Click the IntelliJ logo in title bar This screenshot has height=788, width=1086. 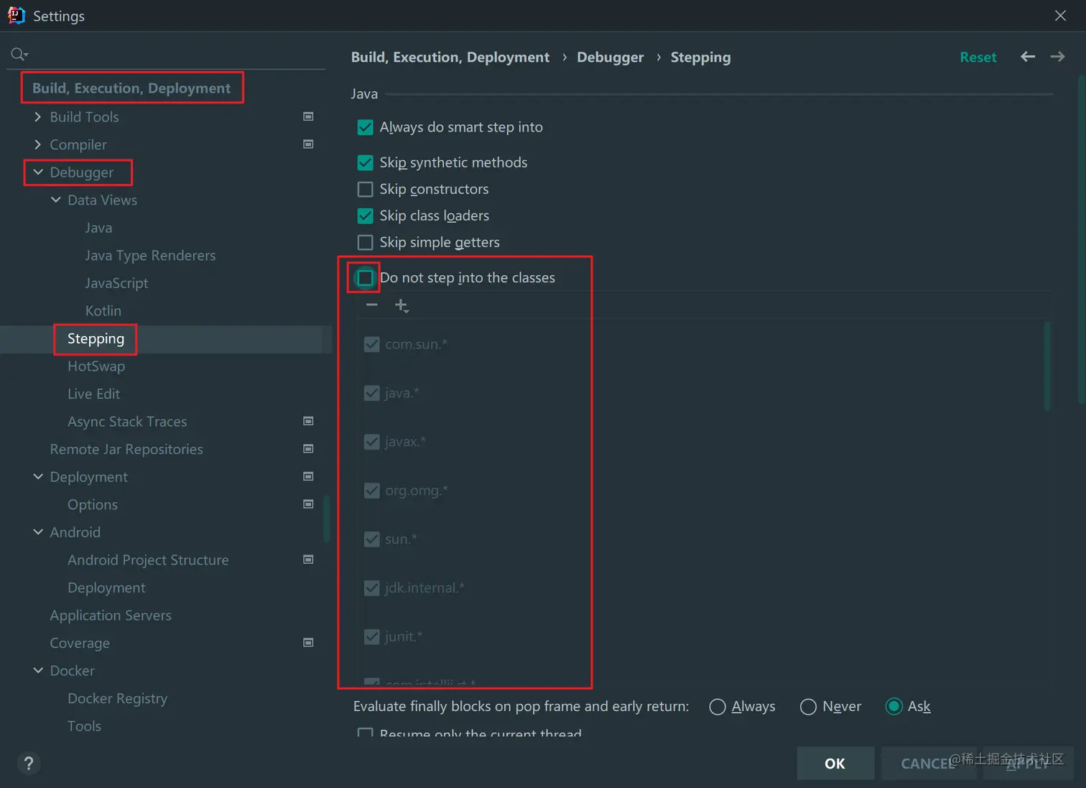pyautogui.click(x=16, y=15)
